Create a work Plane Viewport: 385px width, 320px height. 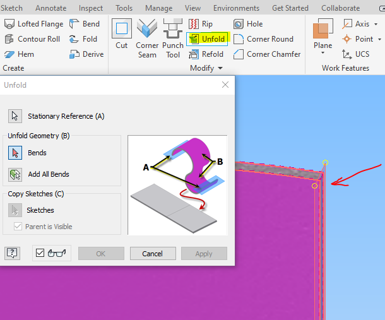323,33
